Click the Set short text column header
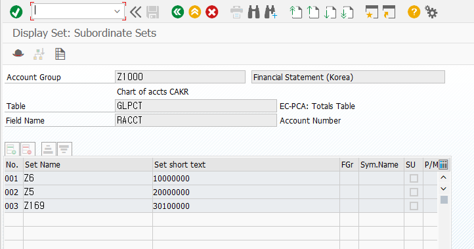 point(246,165)
